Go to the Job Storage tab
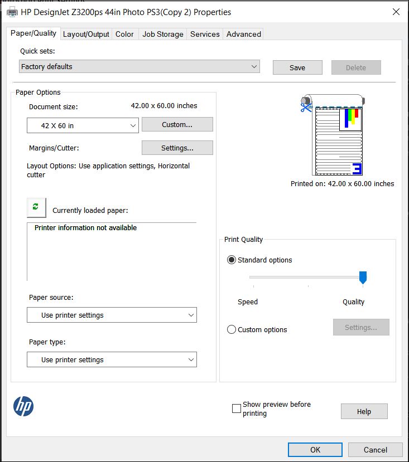Viewport: 409px width, 462px height. (x=162, y=34)
